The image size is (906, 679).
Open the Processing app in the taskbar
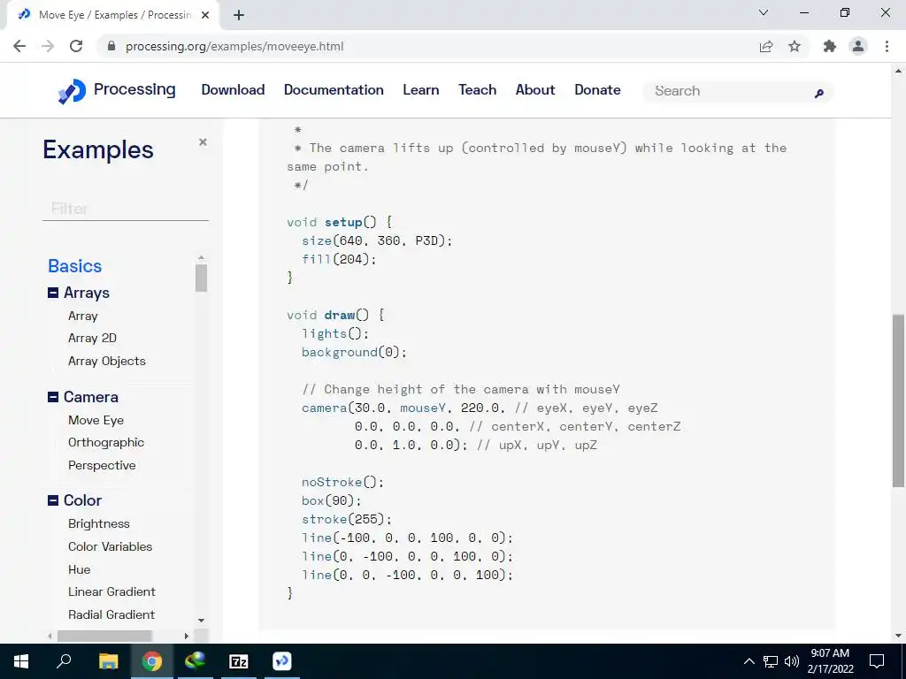[x=282, y=661]
